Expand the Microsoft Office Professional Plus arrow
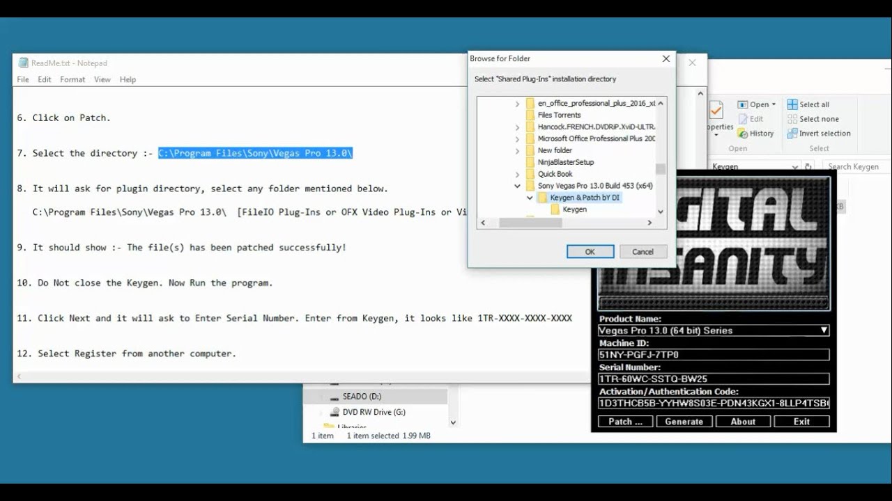Screen dimensions: 892x501 coord(517,139)
